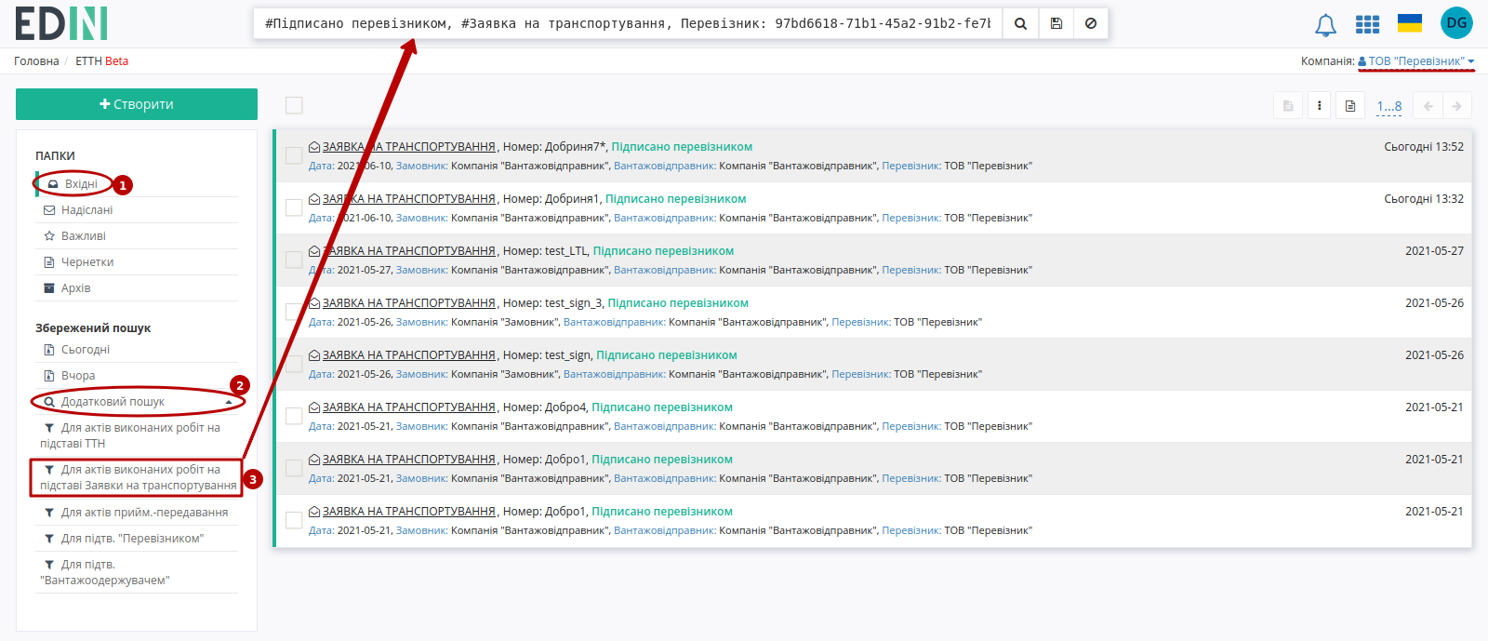
Task: Click the envelope icon of the test_sign_3 row
Action: (314, 303)
